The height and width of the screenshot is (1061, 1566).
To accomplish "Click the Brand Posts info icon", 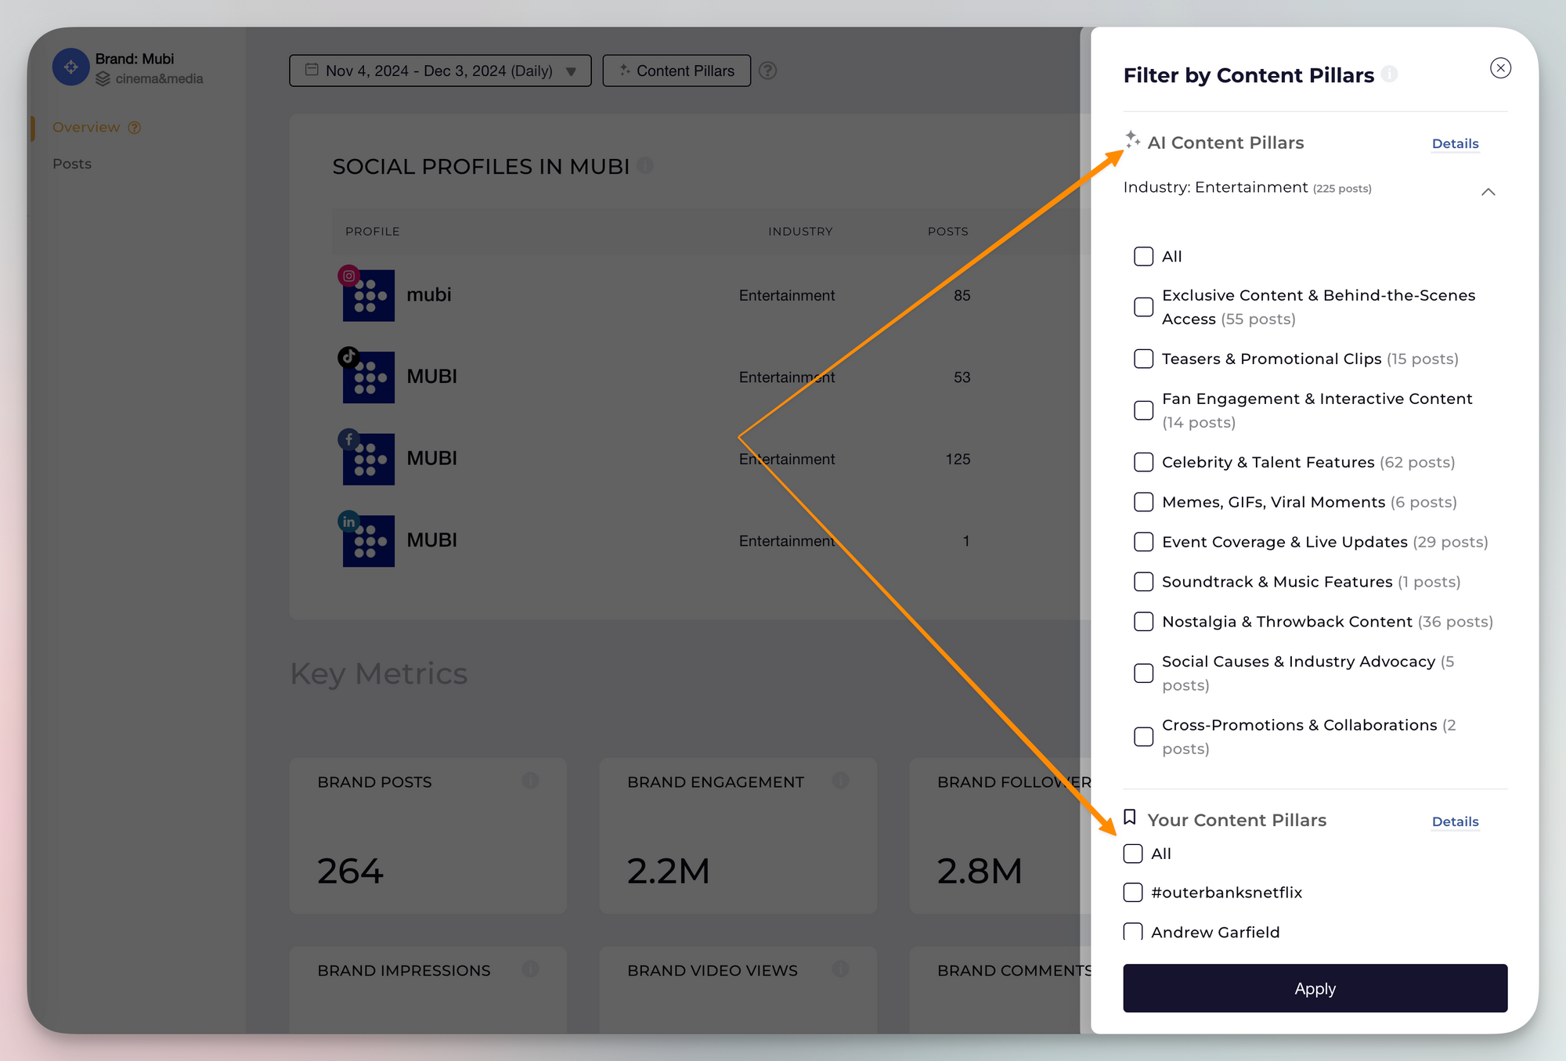I will click(x=530, y=781).
